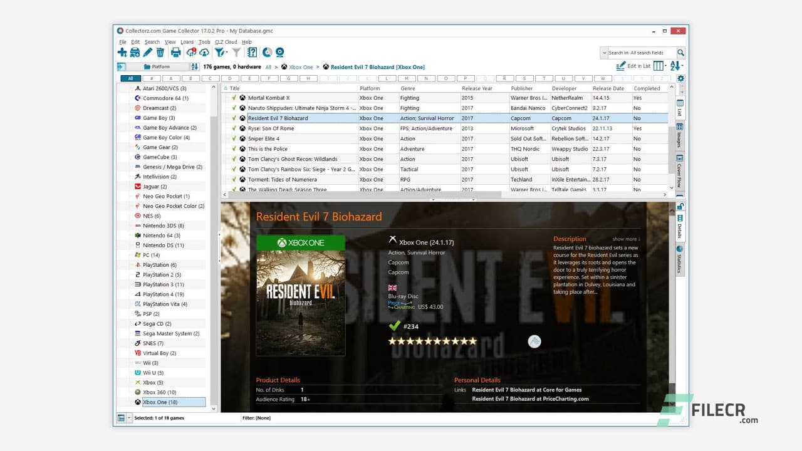Add a new game to the collection
Image resolution: width=802 pixels, height=451 pixels.
(123, 53)
